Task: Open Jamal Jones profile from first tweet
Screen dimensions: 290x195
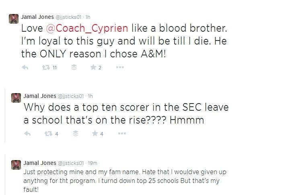Action: (37, 17)
